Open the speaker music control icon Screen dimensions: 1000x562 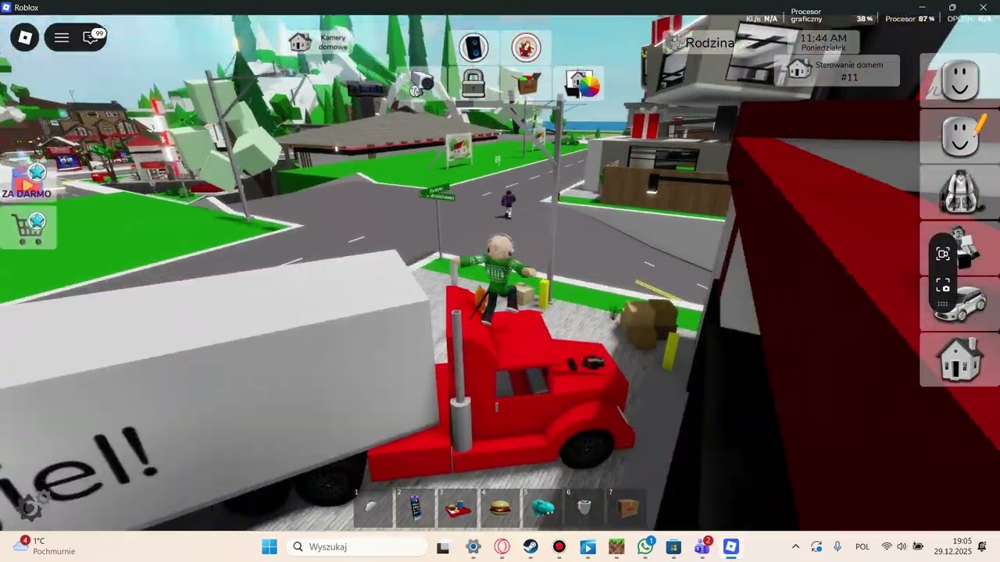click(473, 48)
